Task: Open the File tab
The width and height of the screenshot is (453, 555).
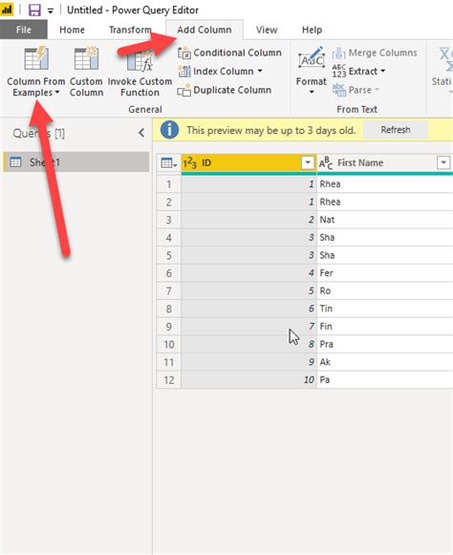Action: click(23, 30)
